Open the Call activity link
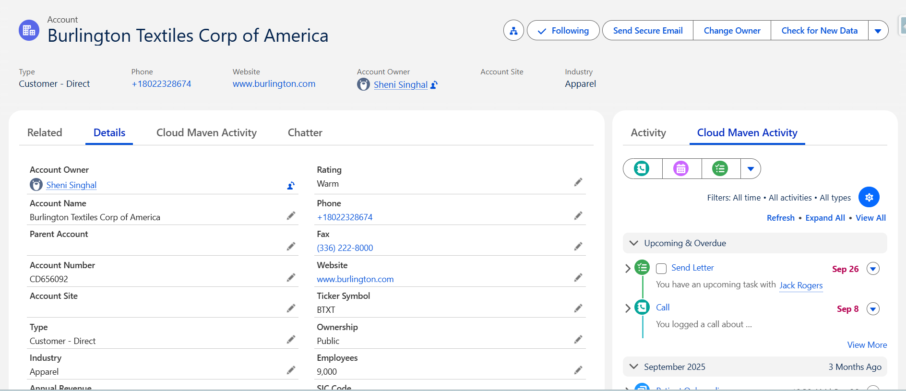Viewport: 906px width, 391px height. pyautogui.click(x=663, y=308)
